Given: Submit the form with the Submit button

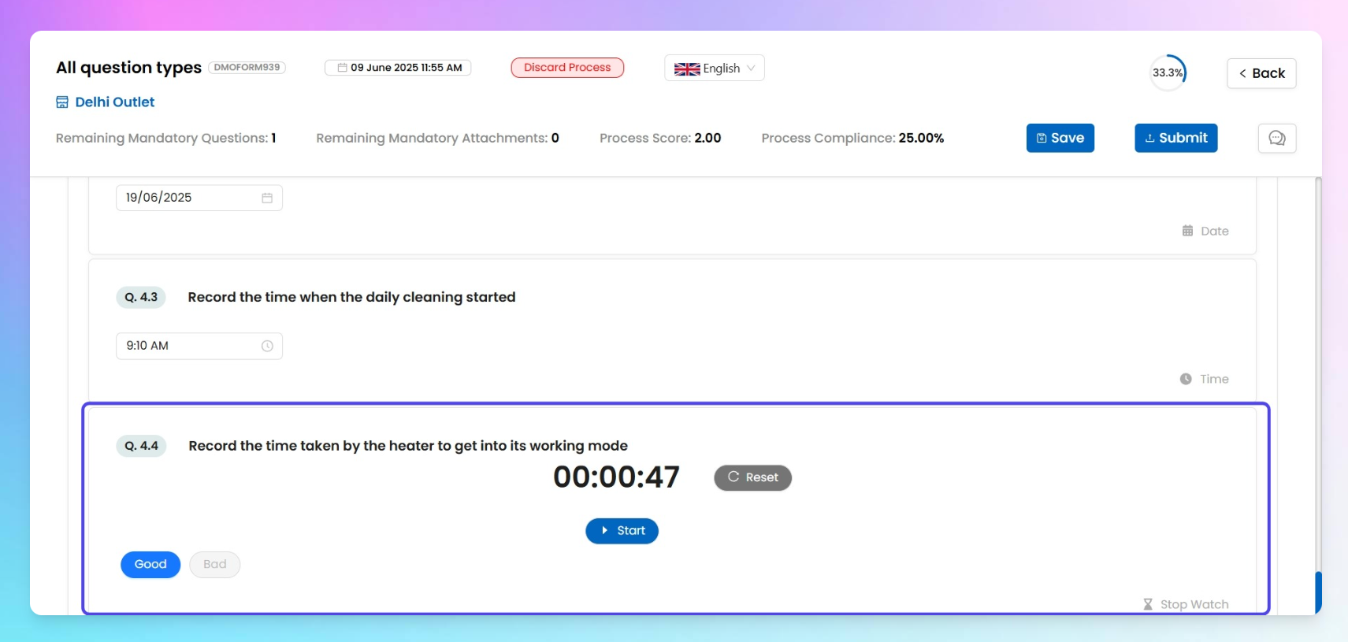Looking at the screenshot, I should pyautogui.click(x=1175, y=138).
